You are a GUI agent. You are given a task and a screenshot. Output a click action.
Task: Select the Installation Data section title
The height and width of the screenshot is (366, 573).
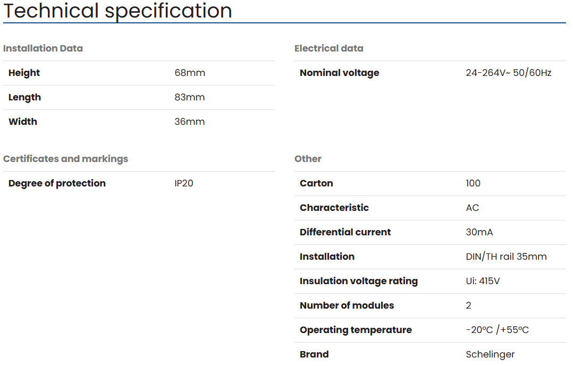43,48
